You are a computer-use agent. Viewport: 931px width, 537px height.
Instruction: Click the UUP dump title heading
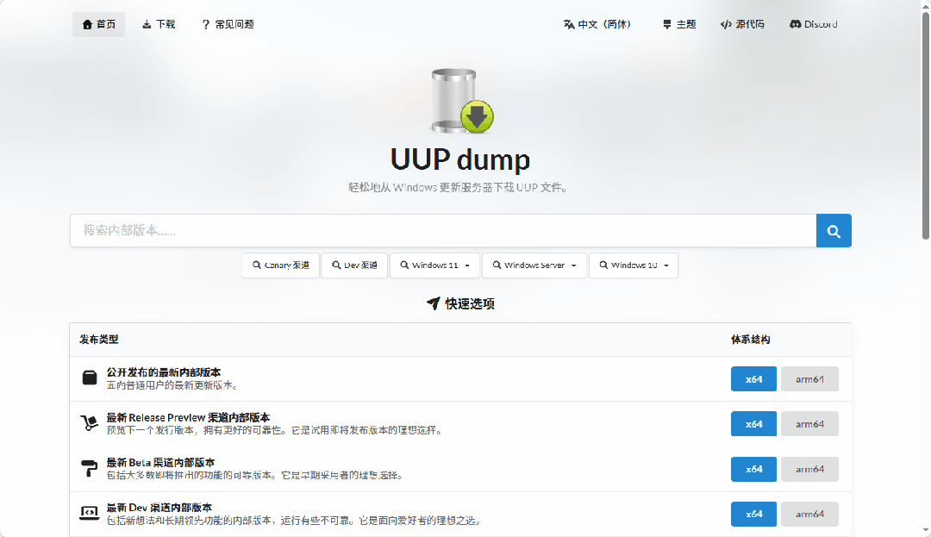[x=460, y=159]
